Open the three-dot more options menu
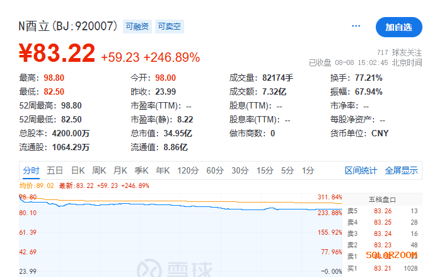Viewport: 430px width, 277px height. tap(356, 27)
